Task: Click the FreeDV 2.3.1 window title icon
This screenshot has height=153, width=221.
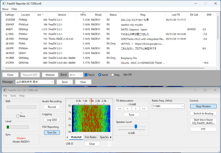Action: (x=5, y=90)
